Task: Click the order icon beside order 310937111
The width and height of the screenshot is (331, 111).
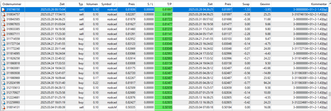Action: [3, 34]
